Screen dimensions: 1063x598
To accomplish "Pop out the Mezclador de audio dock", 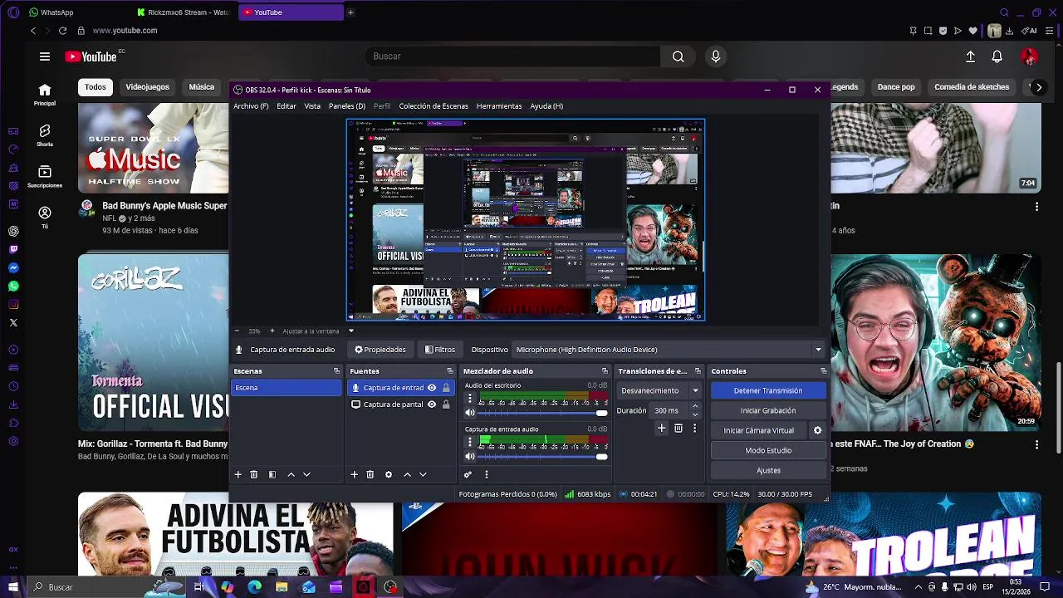I will point(605,371).
